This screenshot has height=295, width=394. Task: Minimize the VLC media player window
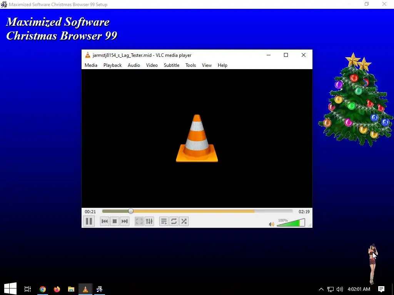(269, 55)
